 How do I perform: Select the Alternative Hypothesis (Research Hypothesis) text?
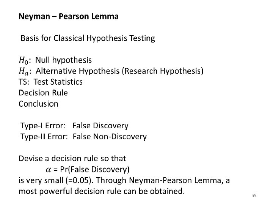coord(119,71)
